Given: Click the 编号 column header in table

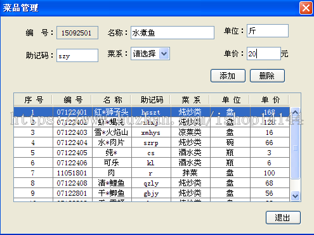Looking at the screenshot, I should (x=72, y=99).
